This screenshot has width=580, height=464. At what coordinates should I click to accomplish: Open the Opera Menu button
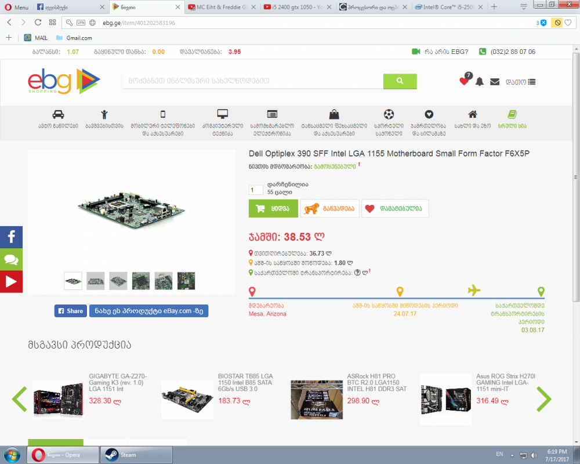click(x=16, y=7)
